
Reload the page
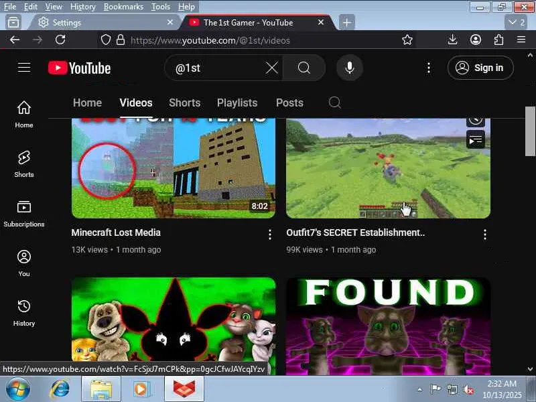click(x=60, y=40)
